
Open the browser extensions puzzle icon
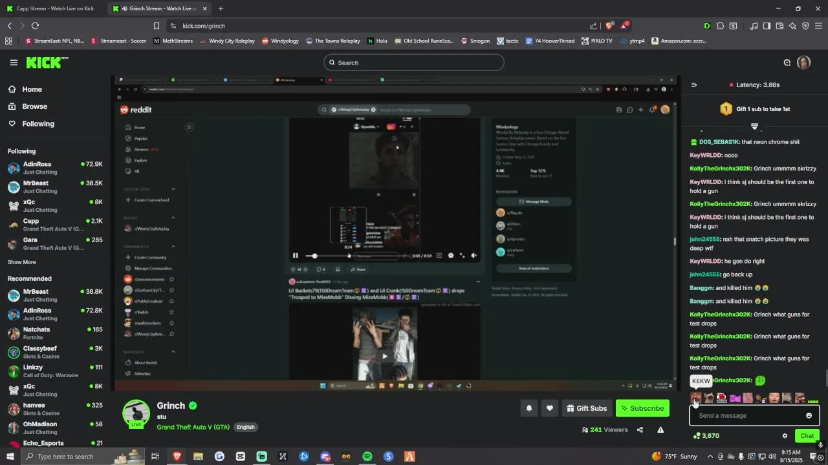[x=720, y=26]
